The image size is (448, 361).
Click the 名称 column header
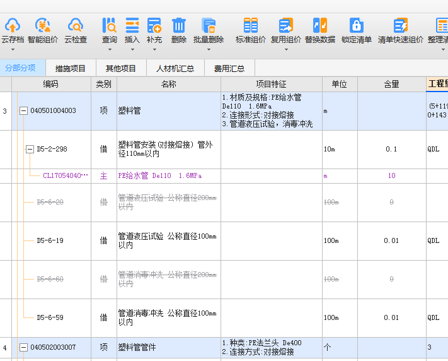coord(169,84)
